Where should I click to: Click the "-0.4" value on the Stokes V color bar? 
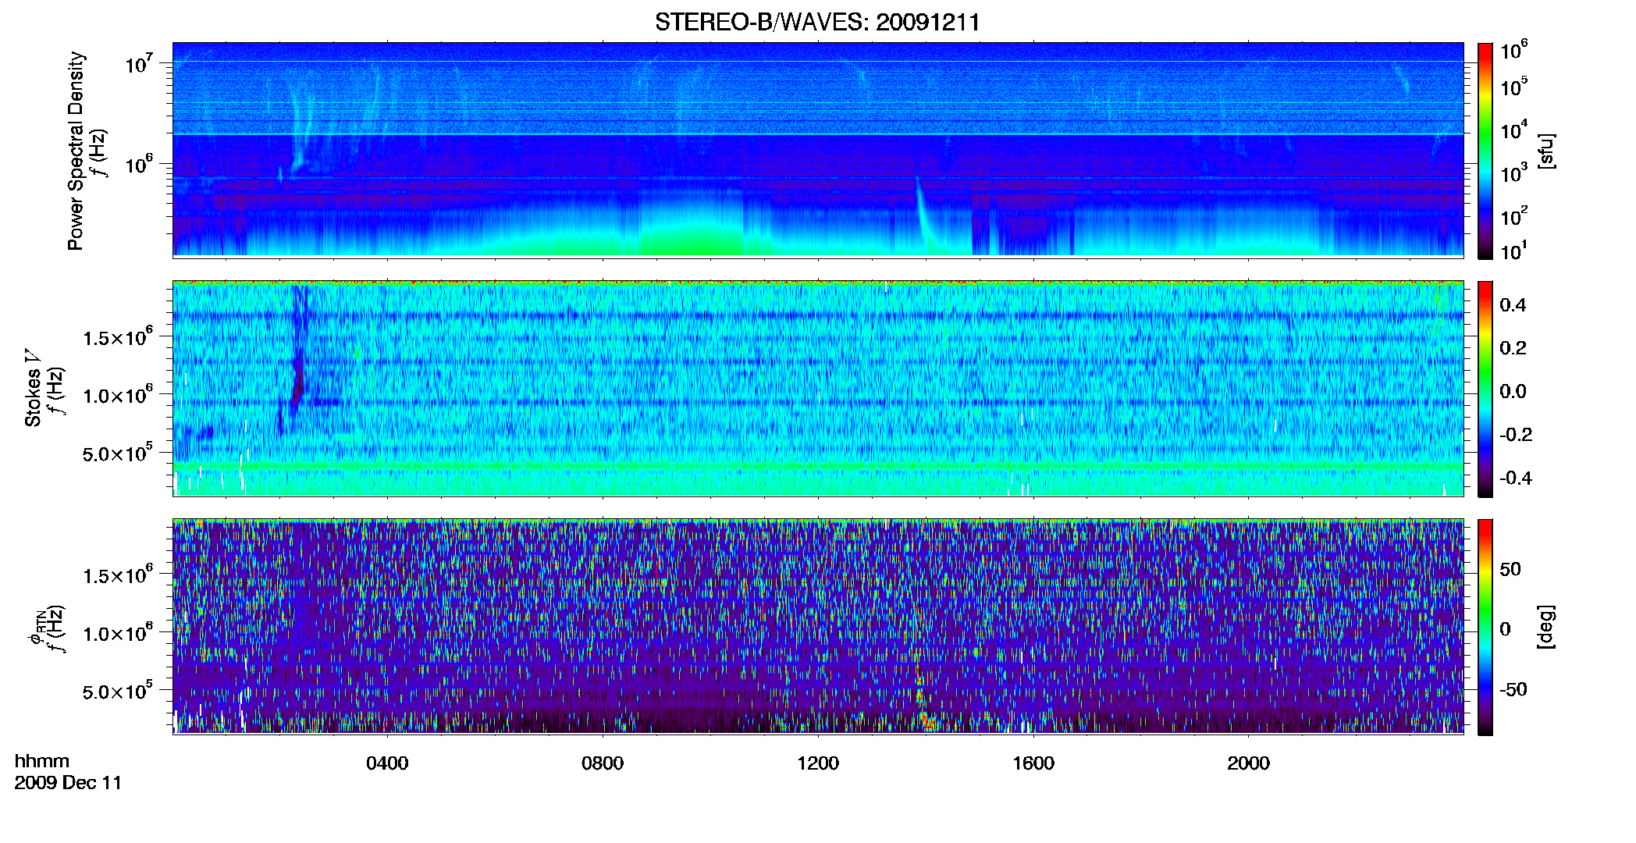click(x=1516, y=478)
